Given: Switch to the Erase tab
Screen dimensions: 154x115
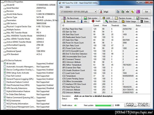Looking at the screenshot, I should (145, 21).
